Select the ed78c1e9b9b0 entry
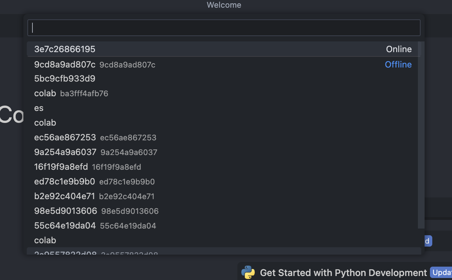The width and height of the screenshot is (452, 280). coord(65,181)
